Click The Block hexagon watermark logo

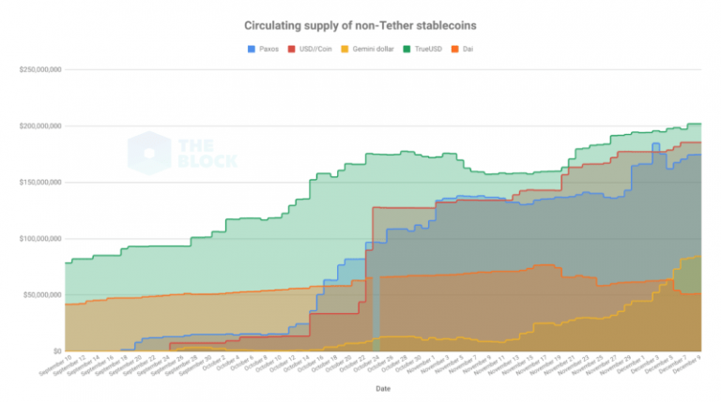click(149, 154)
